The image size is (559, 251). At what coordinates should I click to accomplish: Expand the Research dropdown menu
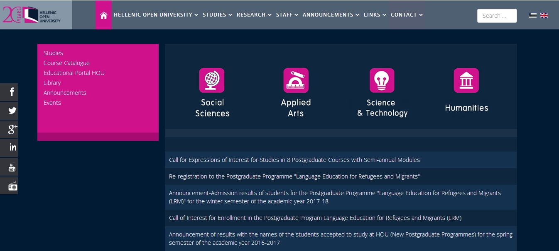click(x=254, y=15)
